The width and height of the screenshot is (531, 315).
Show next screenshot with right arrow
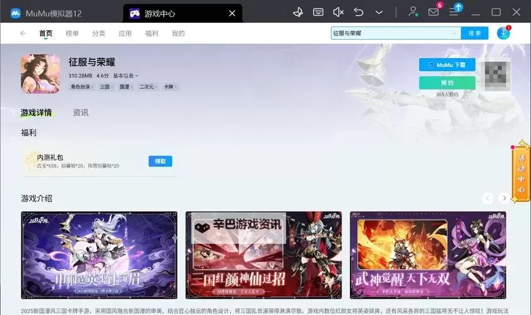pyautogui.click(x=504, y=198)
